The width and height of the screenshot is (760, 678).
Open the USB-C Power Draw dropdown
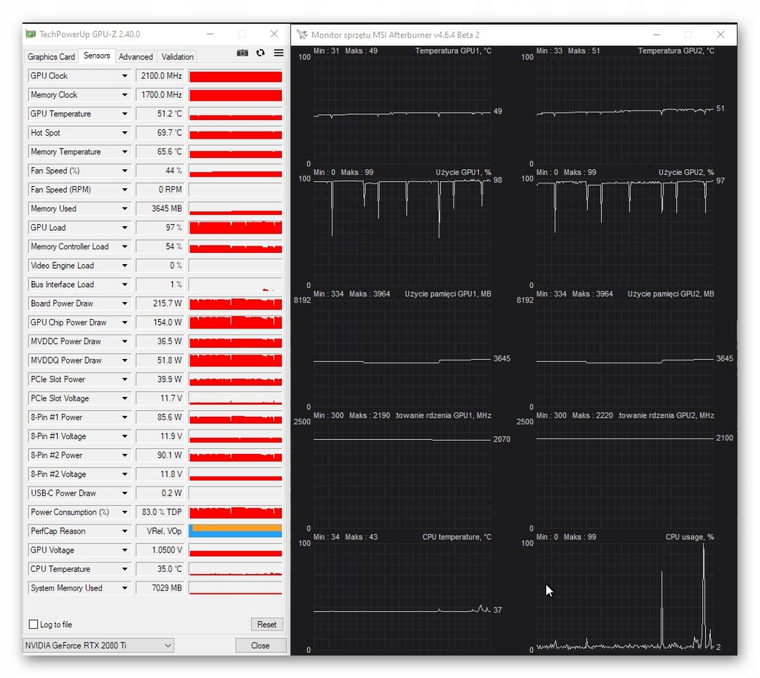tap(125, 493)
